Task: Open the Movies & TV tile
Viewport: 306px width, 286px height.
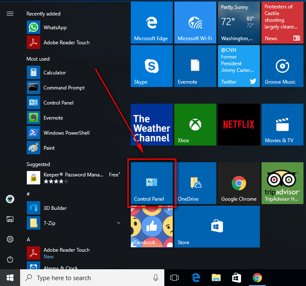Action: (283, 125)
